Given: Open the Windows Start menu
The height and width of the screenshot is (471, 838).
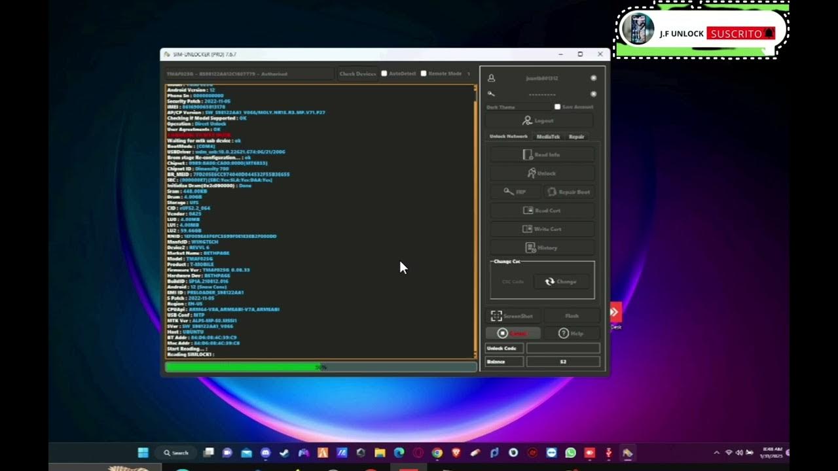Looking at the screenshot, I should click(143, 453).
